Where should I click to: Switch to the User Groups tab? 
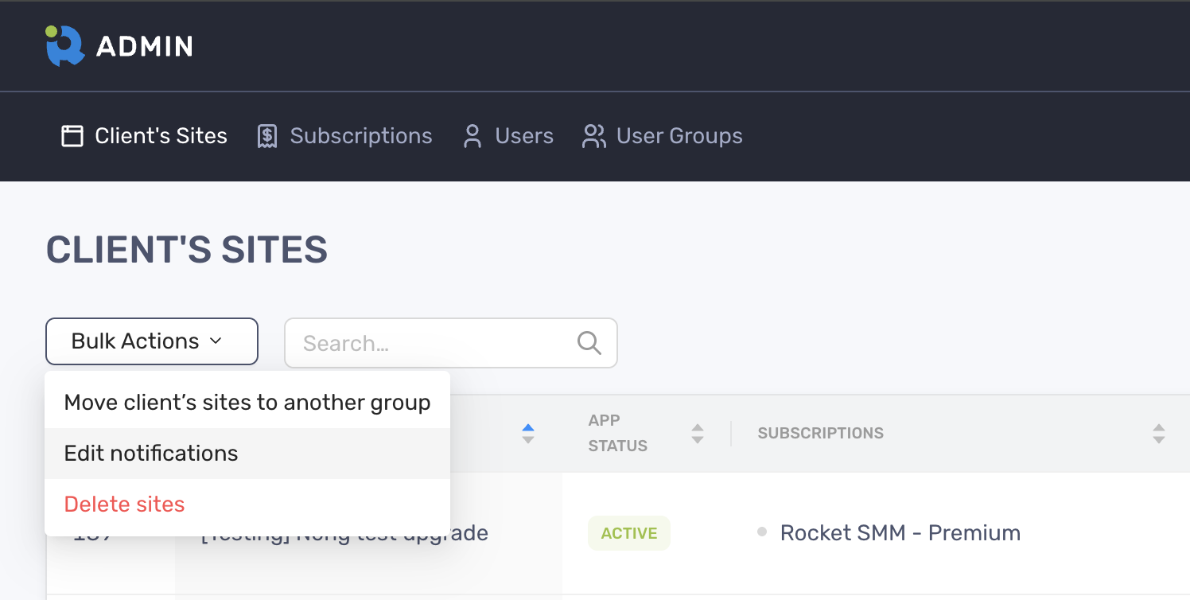[x=679, y=136]
